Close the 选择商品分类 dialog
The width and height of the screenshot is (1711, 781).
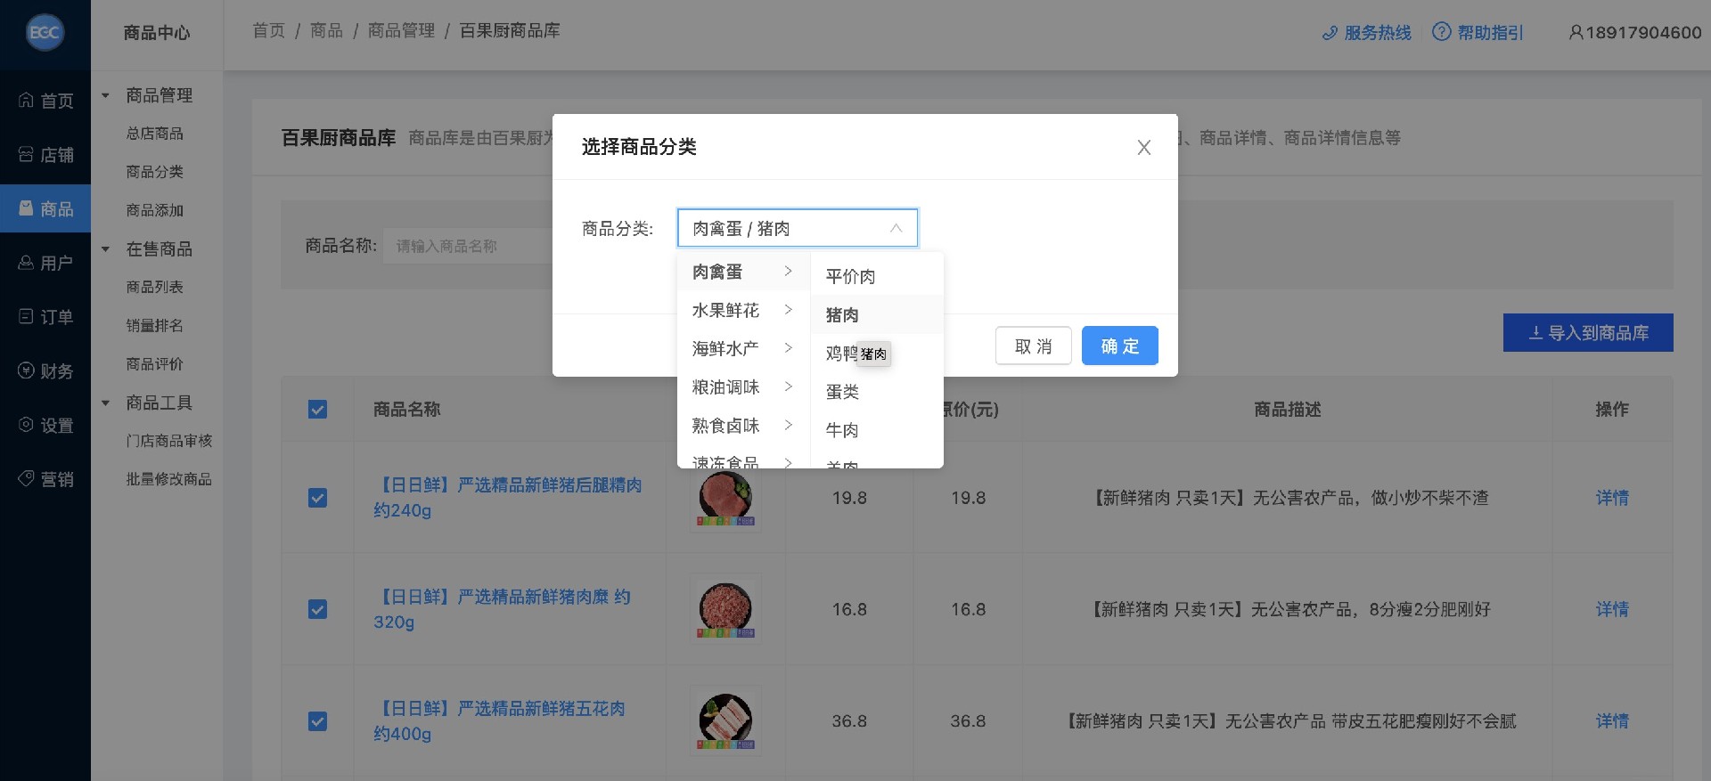[x=1143, y=148]
